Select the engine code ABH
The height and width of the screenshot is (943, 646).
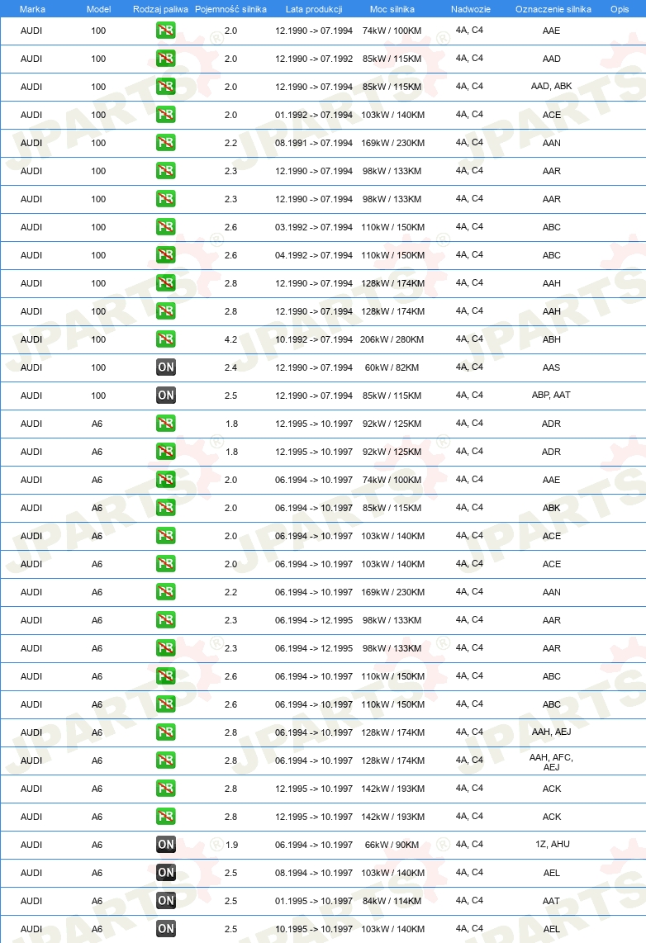click(x=552, y=339)
